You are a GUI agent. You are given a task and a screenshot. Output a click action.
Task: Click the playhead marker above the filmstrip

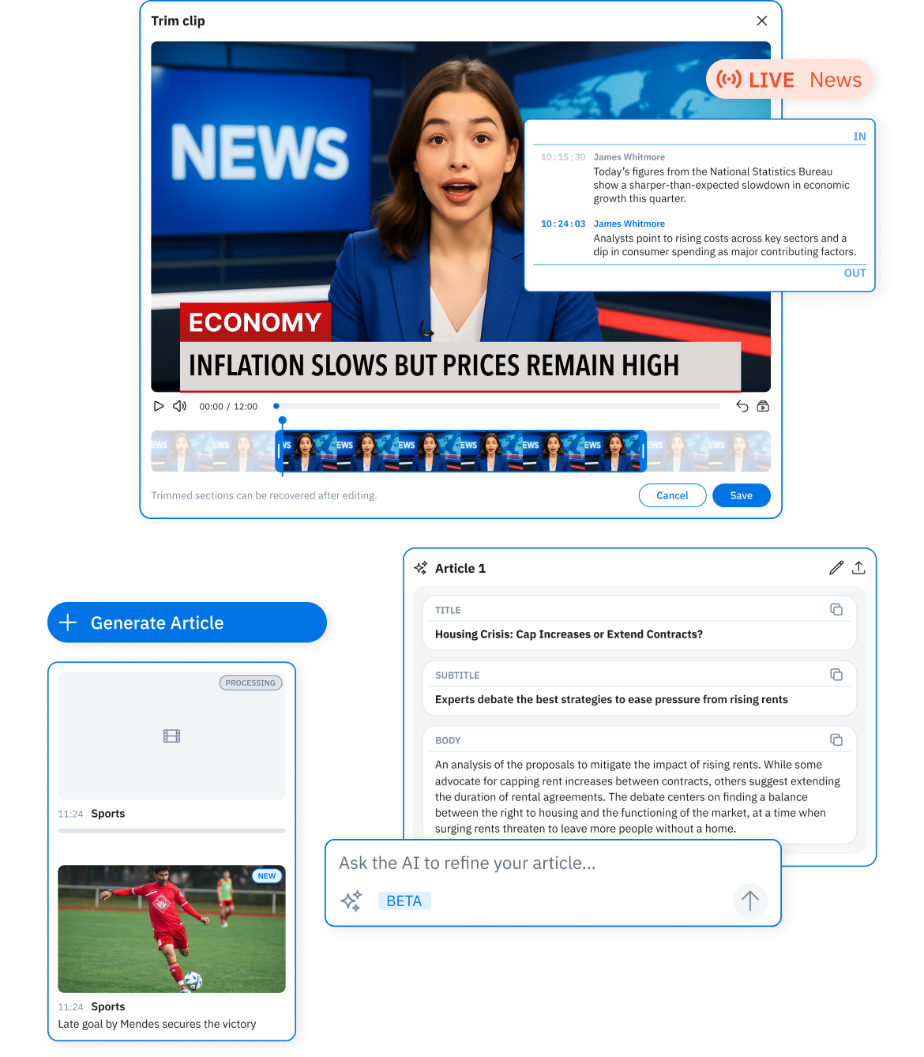(x=282, y=421)
